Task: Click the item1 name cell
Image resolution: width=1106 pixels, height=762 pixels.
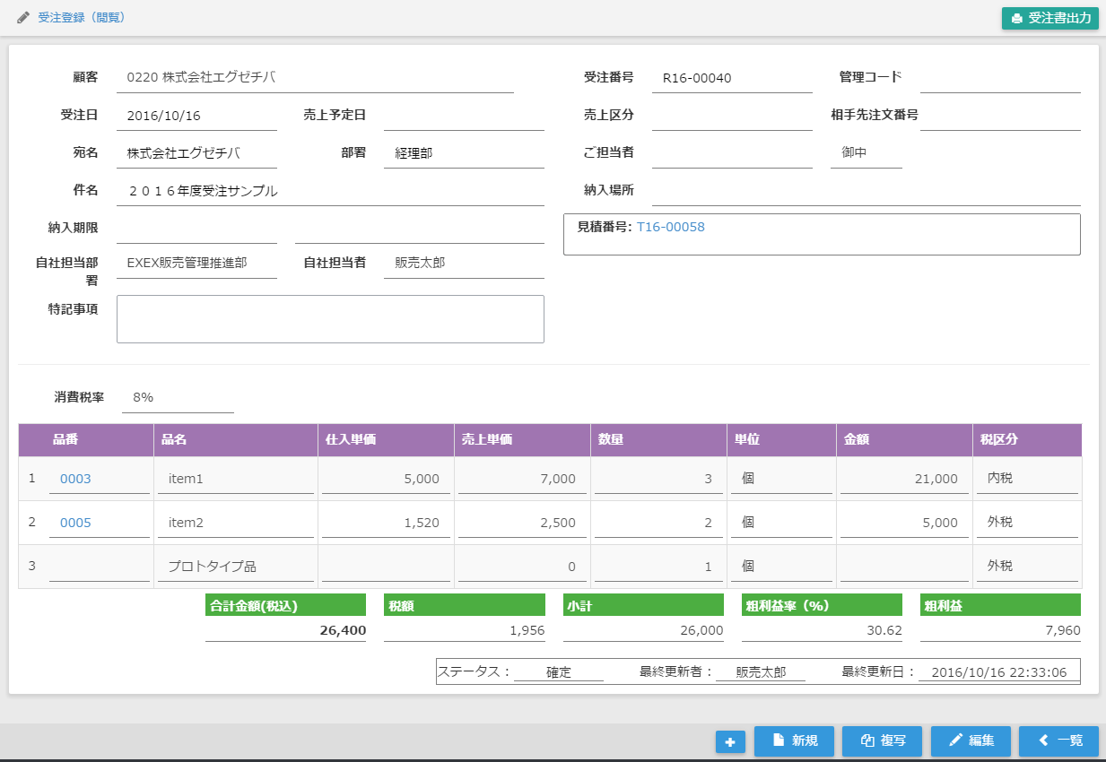Action: 236,479
